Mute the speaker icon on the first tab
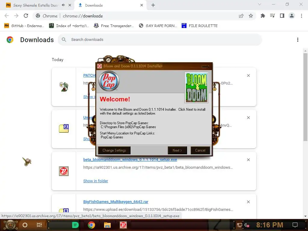The image size is (308, 231). coord(63,5)
